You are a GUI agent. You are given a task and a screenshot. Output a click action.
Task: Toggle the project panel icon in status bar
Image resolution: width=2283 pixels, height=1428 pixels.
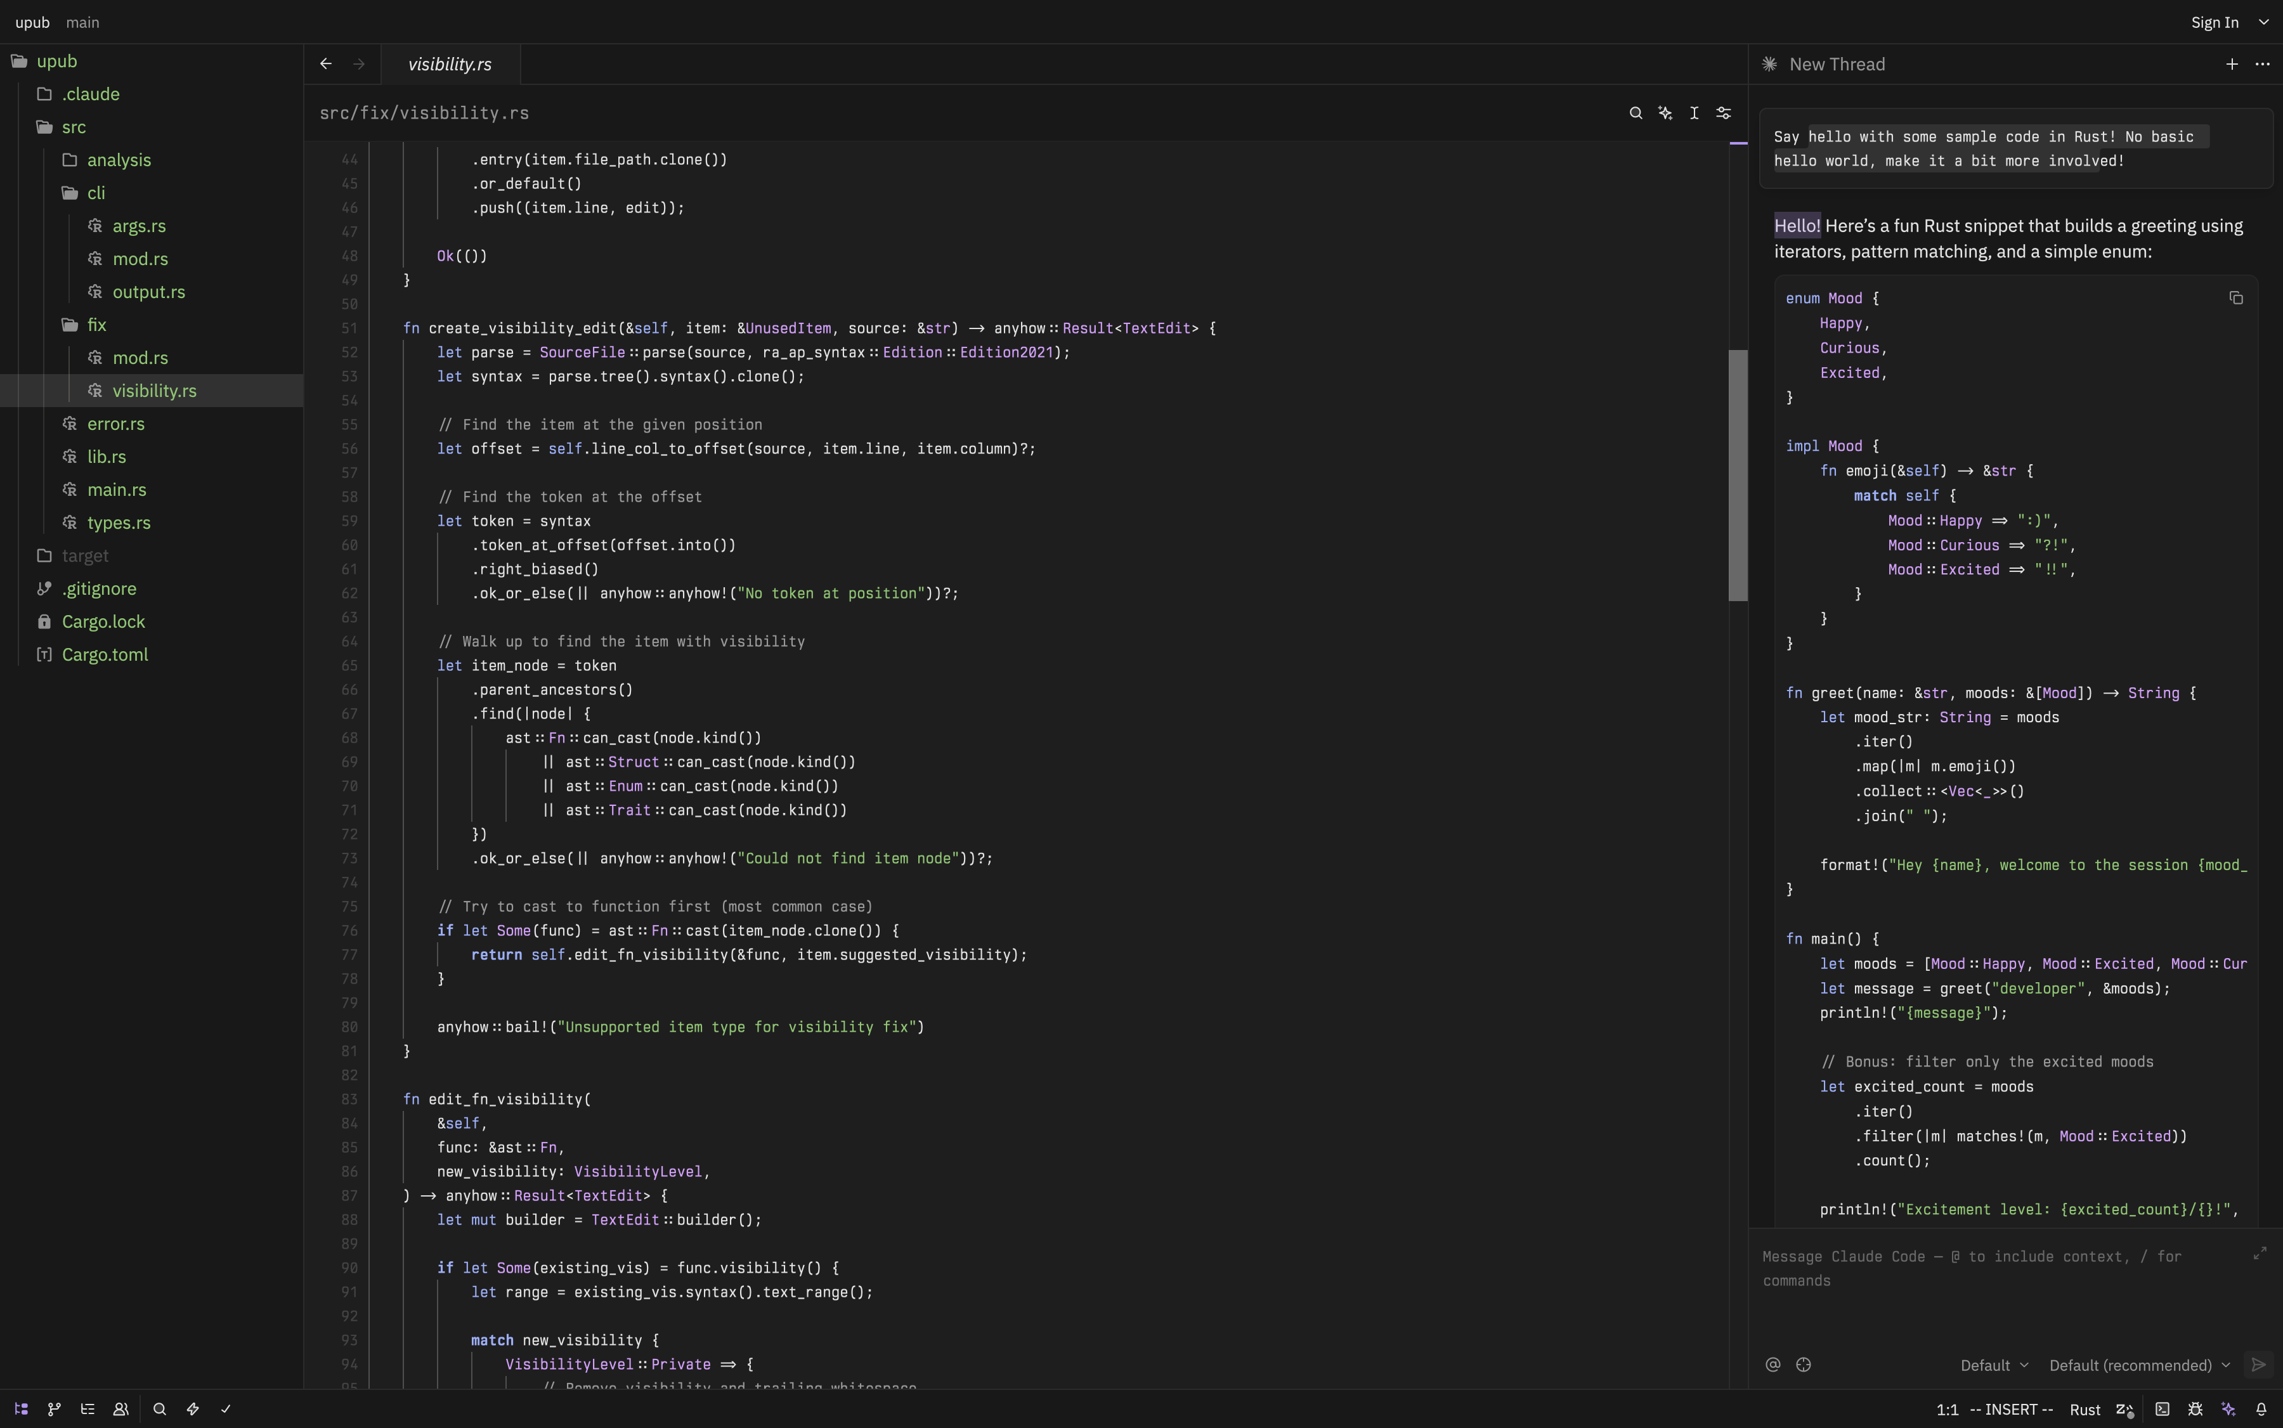(x=21, y=1409)
